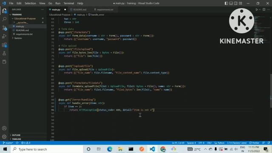Open the Edit menu
The width and height of the screenshot is (272, 153).
19,3
